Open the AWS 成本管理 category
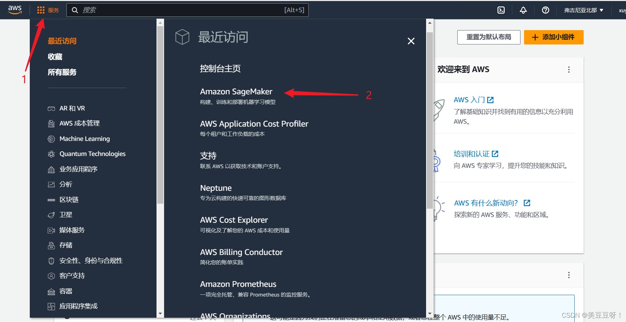 click(80, 123)
